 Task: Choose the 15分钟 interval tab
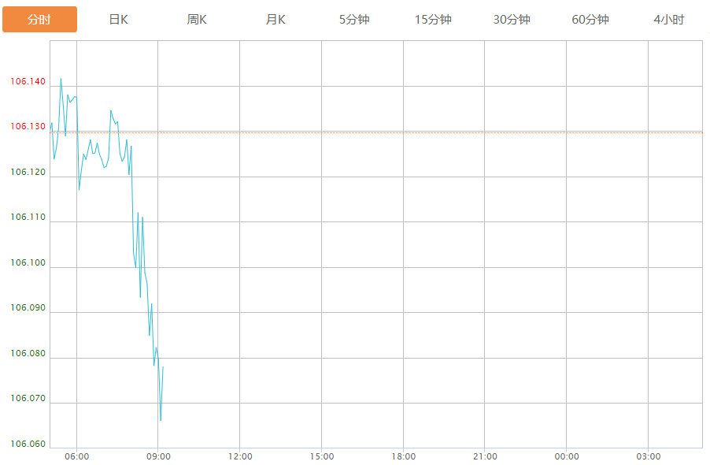(434, 20)
